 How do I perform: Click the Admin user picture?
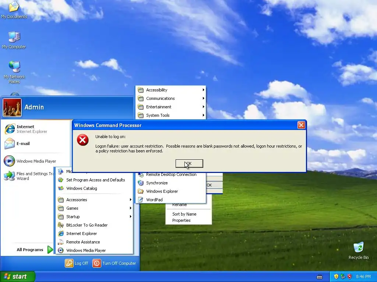click(x=12, y=108)
